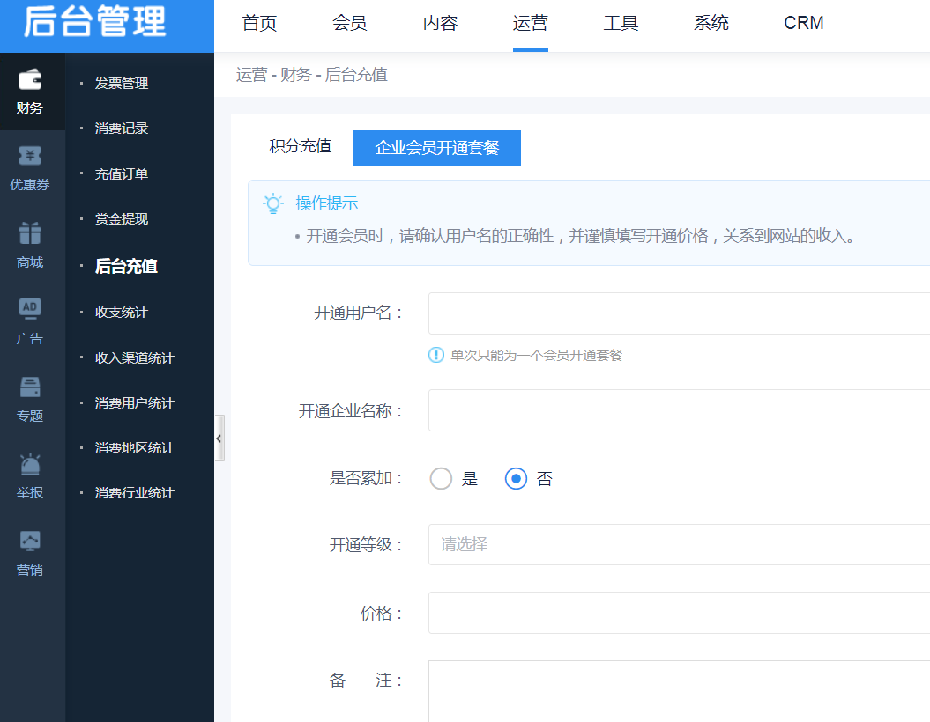Open the 举报 alarm icon section
Image resolution: width=930 pixels, height=722 pixels.
point(30,476)
